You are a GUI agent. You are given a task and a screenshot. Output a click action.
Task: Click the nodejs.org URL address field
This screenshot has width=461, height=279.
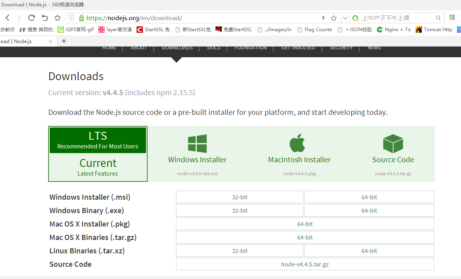click(203, 18)
